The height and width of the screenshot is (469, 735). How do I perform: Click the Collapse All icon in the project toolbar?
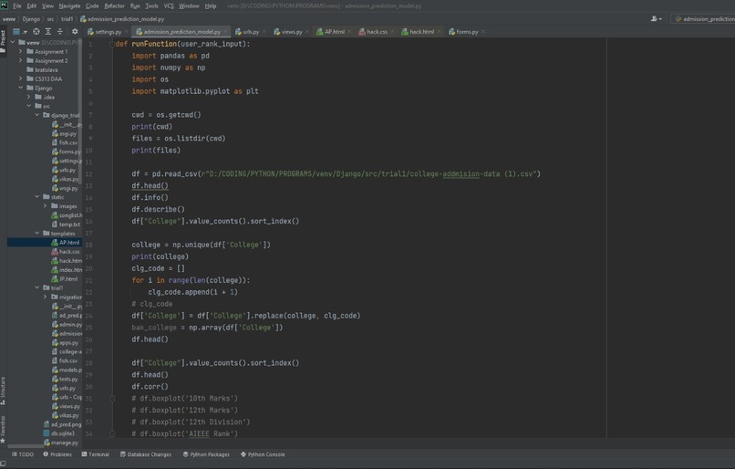(59, 31)
